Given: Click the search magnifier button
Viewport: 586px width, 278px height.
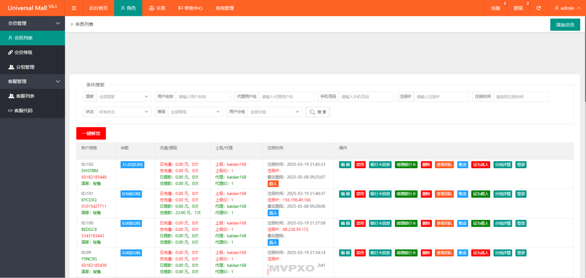Looking at the screenshot, I should pos(318,112).
